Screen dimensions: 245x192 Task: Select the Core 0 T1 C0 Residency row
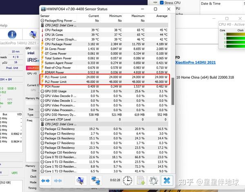click(104, 162)
